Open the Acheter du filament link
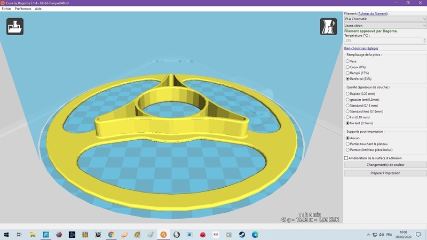 (x=373, y=14)
